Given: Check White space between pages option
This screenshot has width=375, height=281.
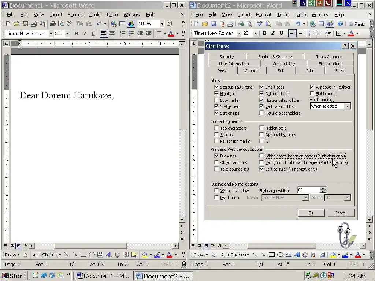Looking at the screenshot, I should pos(261,156).
